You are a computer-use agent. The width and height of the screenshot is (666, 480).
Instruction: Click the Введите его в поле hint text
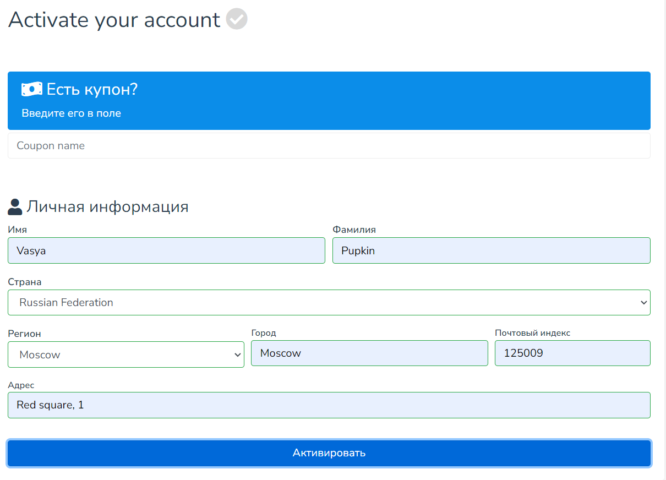[72, 113]
